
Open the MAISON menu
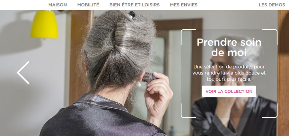[58, 5]
